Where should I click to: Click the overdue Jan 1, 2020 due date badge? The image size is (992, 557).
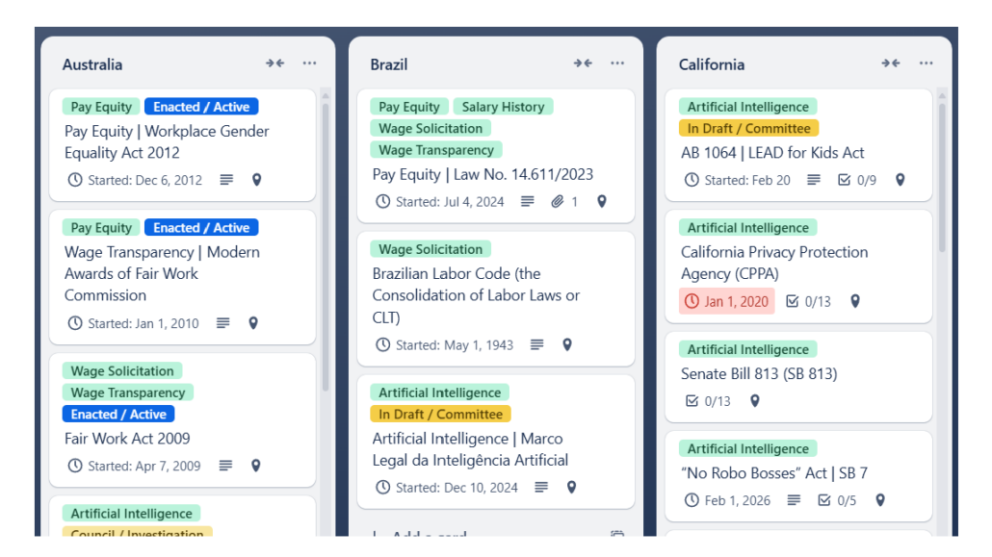pos(727,301)
